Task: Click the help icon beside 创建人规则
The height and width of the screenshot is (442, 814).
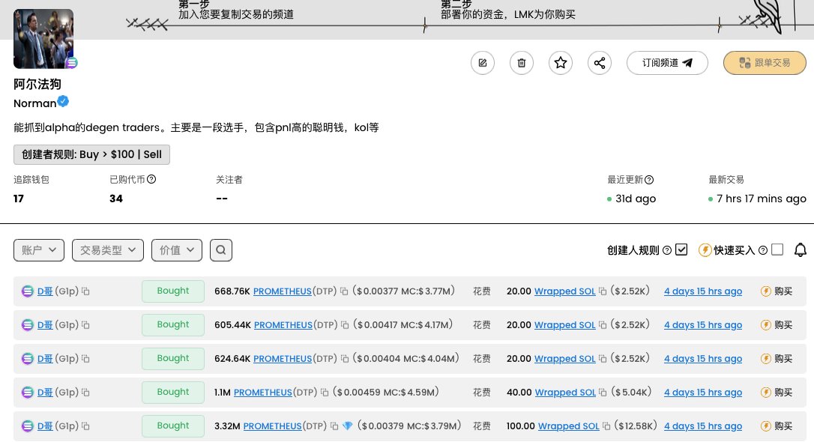Action: 667,250
